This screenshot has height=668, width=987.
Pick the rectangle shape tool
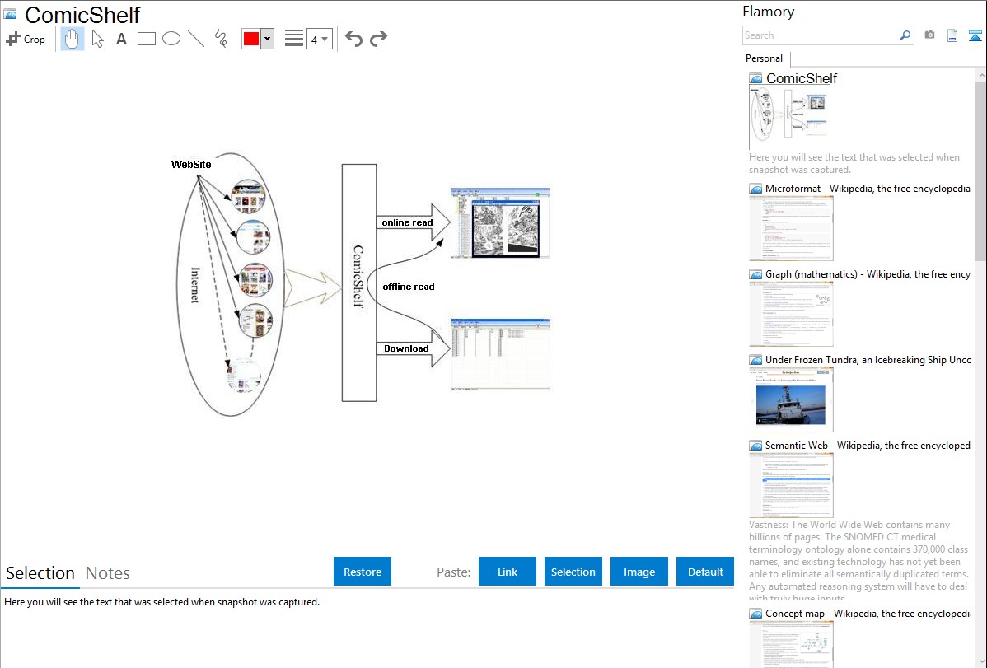coord(146,39)
